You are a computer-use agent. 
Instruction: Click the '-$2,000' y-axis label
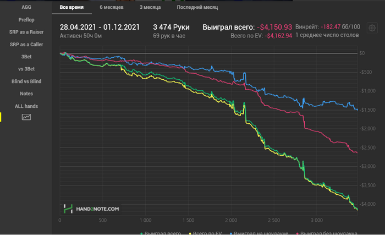pyautogui.click(x=367, y=129)
